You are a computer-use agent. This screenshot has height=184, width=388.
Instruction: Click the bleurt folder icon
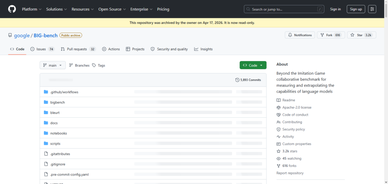(46, 112)
